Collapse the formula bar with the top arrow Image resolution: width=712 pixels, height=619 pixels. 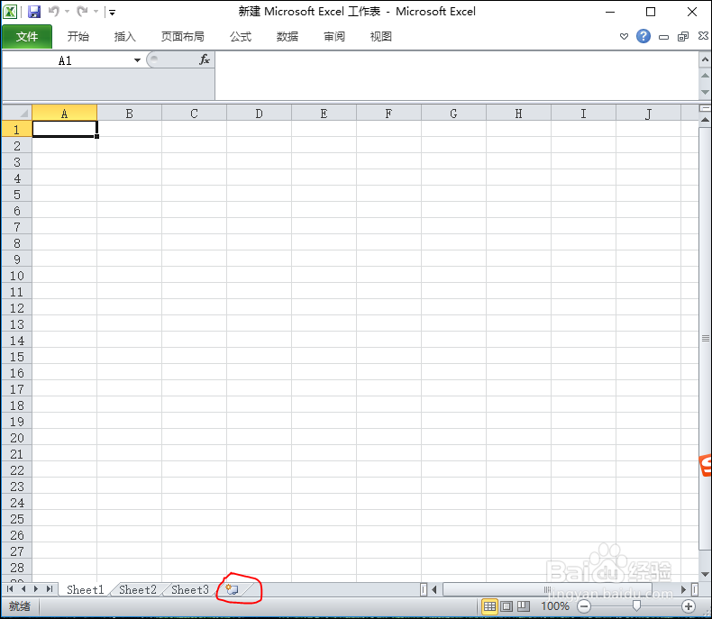[705, 59]
